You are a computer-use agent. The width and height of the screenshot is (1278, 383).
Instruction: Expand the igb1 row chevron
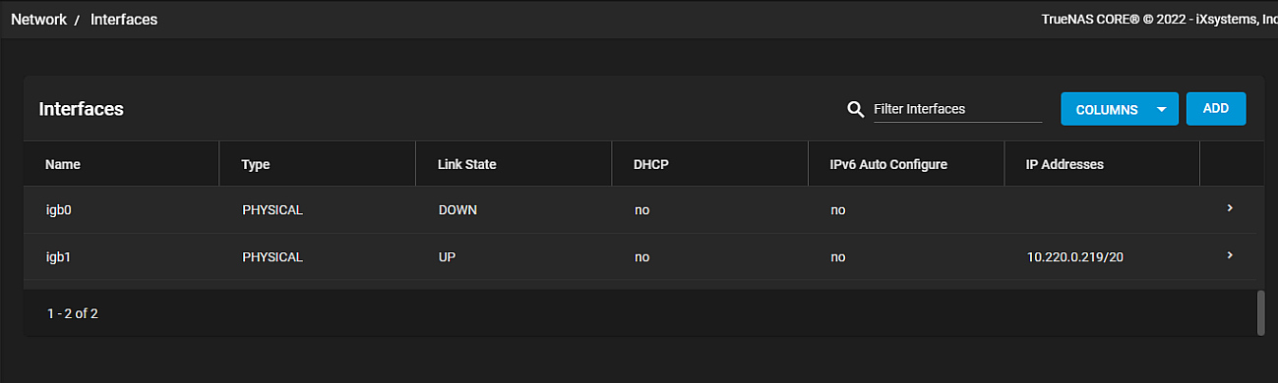1230,255
